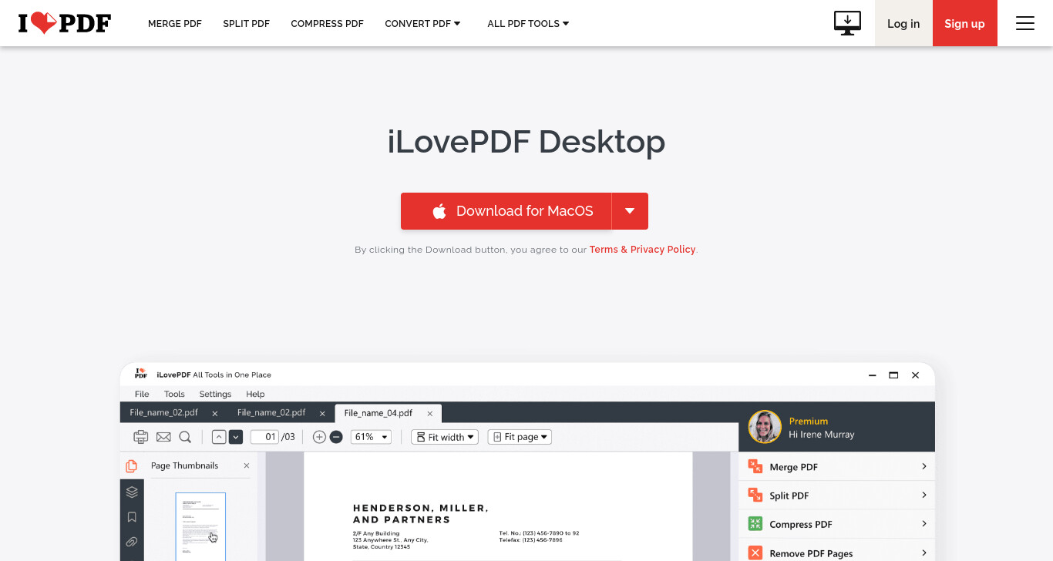The width and height of the screenshot is (1053, 561).
Task: Click the Merge PDF tool icon
Action: pyautogui.click(x=755, y=467)
